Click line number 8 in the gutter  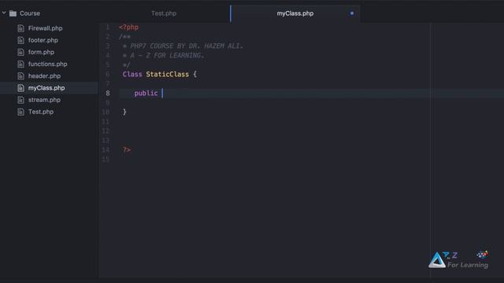108,93
